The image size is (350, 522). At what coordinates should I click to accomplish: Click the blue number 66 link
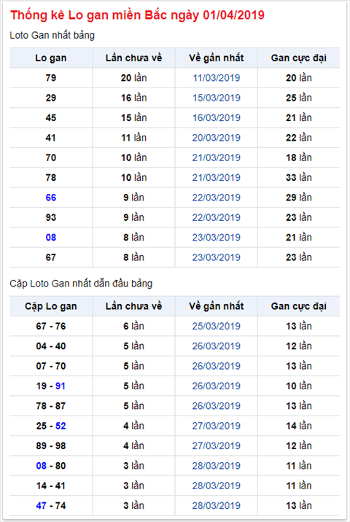(x=51, y=198)
